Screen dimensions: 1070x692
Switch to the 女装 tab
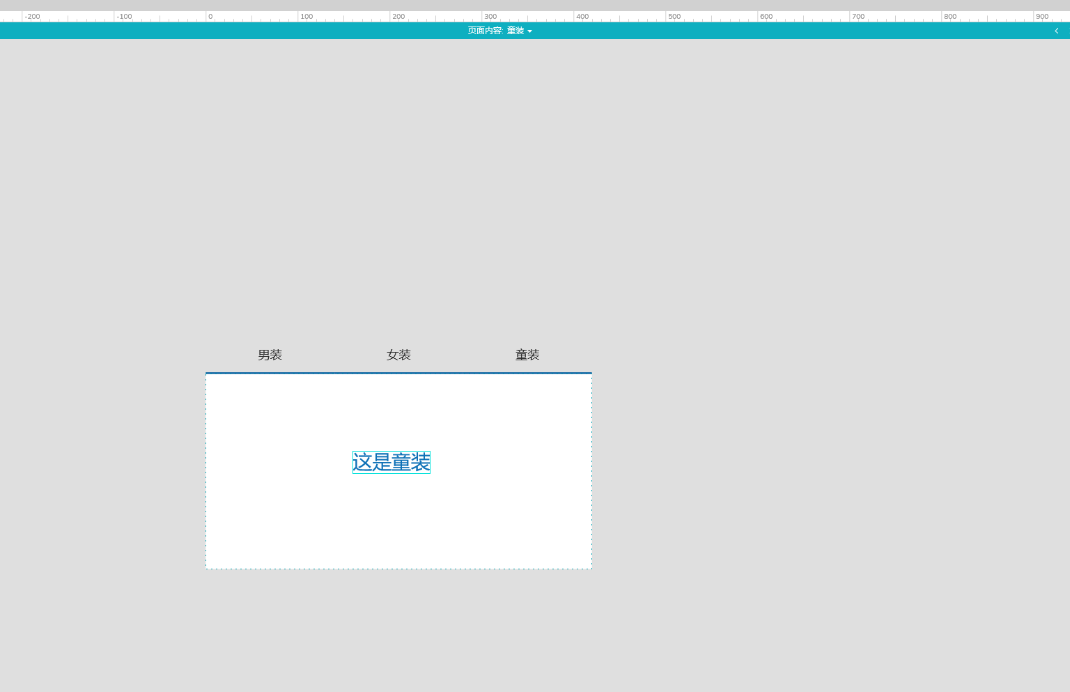click(x=398, y=355)
